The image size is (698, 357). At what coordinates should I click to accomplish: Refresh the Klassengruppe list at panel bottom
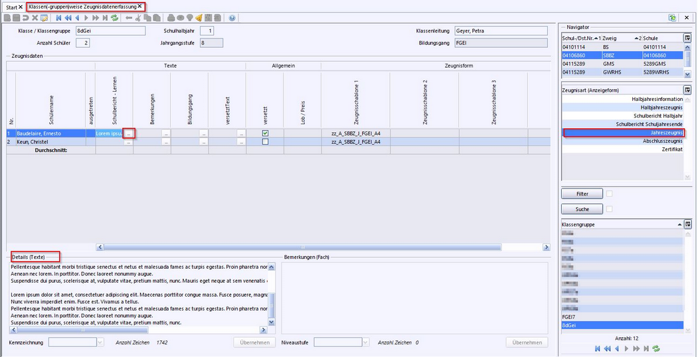coord(656,348)
